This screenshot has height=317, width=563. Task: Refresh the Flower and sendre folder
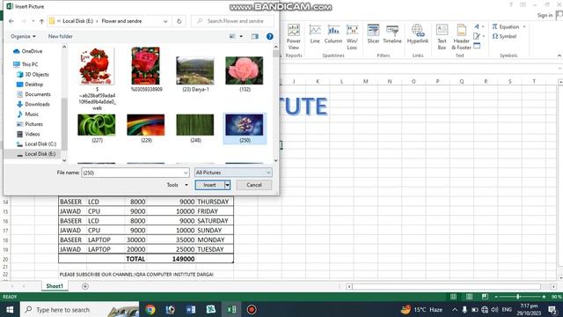pyautogui.click(x=179, y=21)
